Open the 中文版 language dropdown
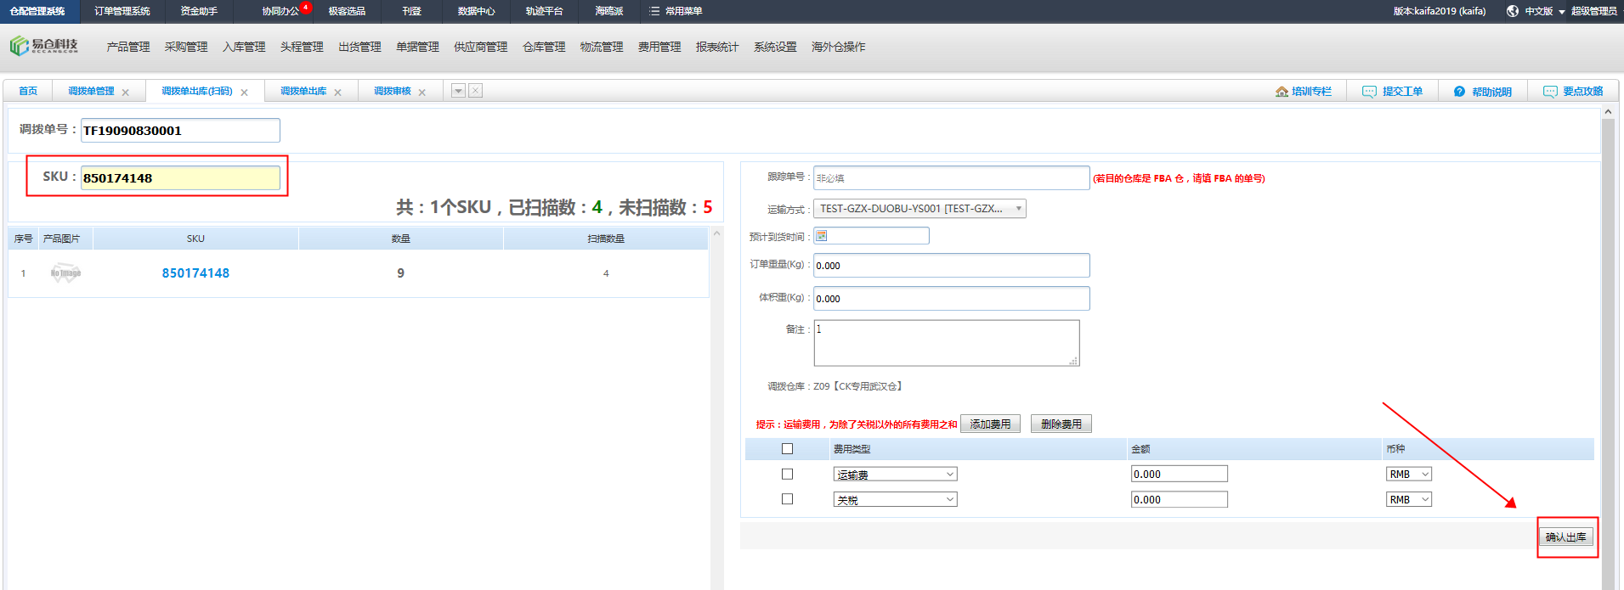 [1544, 11]
